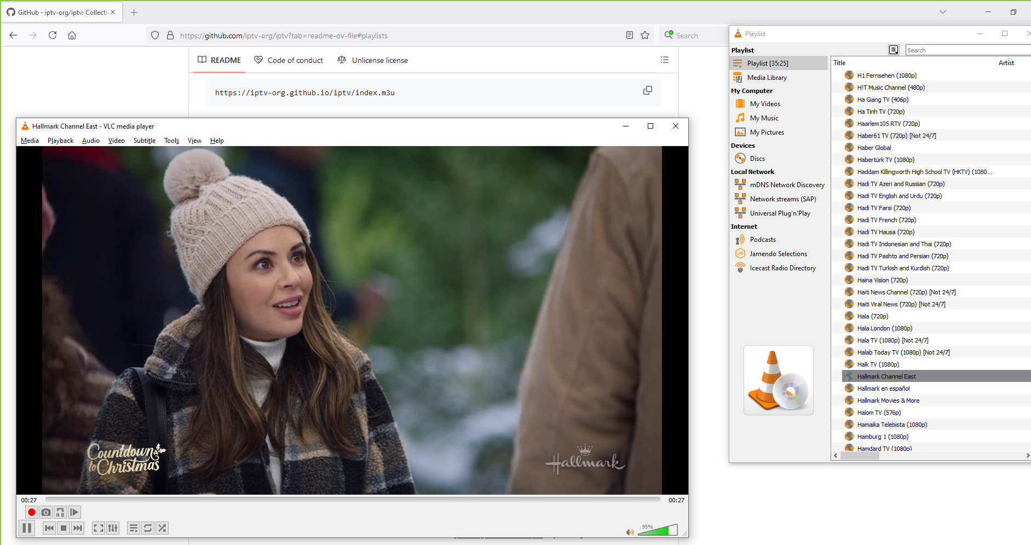Switch to the README tab
Screen dimensions: 1031x545
(x=219, y=60)
